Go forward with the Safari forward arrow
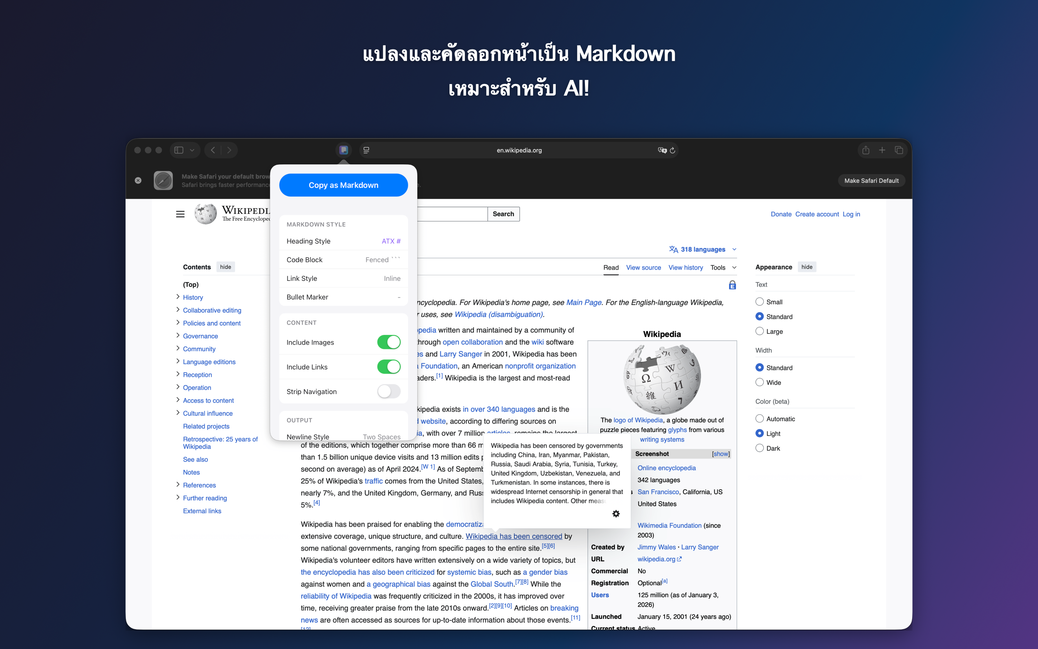The image size is (1038, 649). pos(229,150)
